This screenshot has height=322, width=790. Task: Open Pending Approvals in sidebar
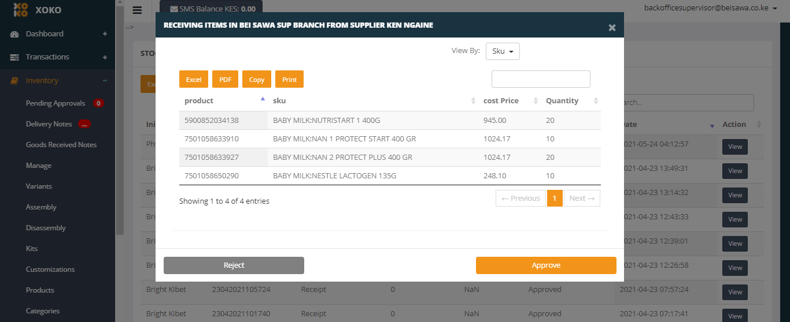56,103
